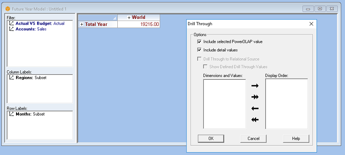Uncheck Include selected PowerOLAP value

(199, 42)
